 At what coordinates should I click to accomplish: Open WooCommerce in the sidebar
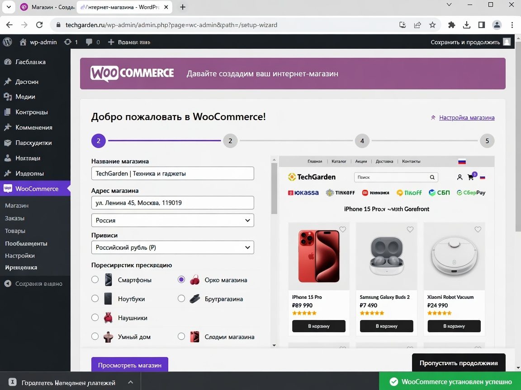click(35, 188)
